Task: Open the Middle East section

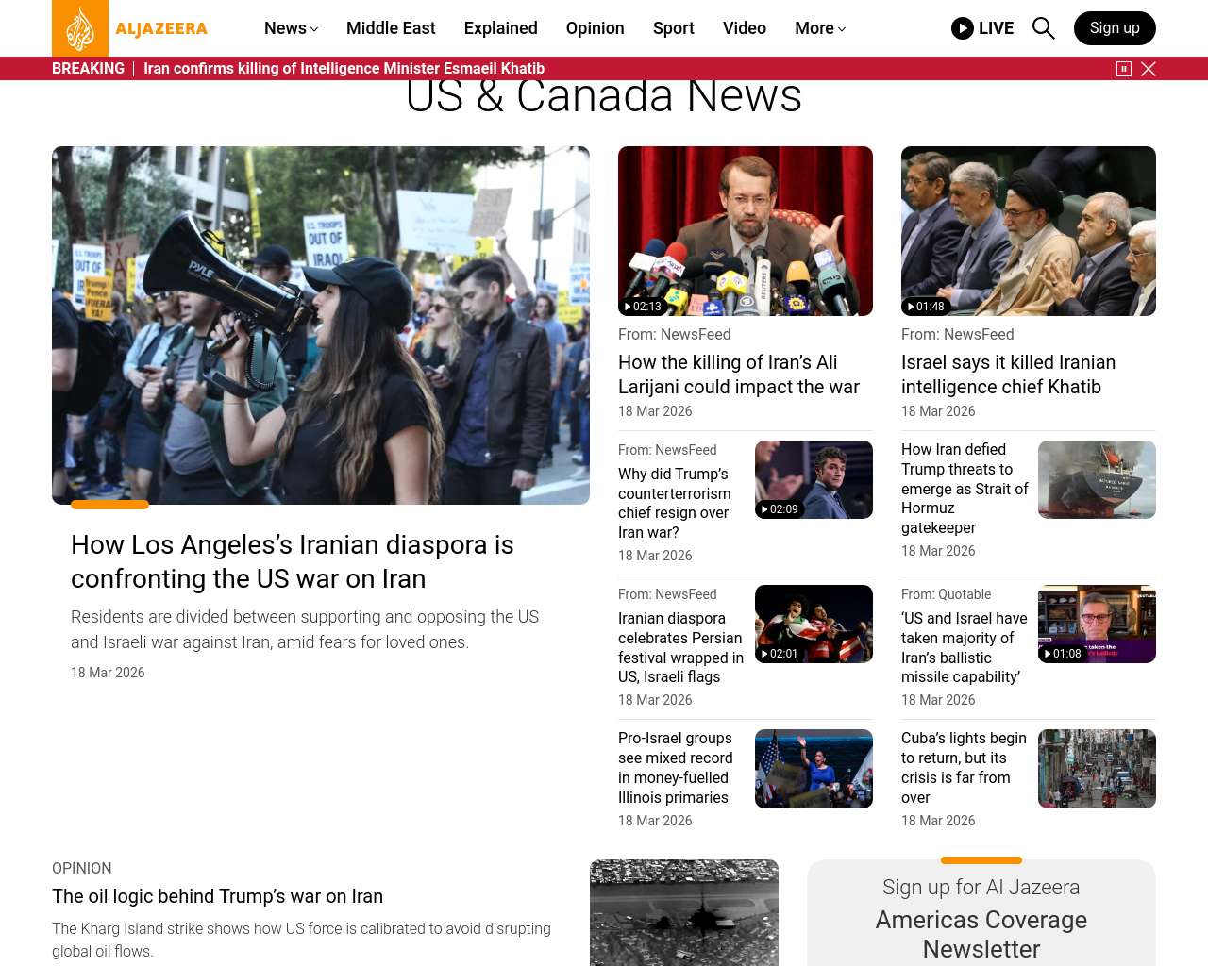Action: (x=391, y=28)
